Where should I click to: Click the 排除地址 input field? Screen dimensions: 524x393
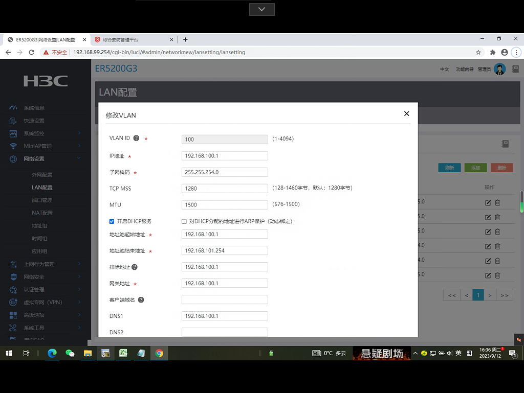tap(225, 267)
